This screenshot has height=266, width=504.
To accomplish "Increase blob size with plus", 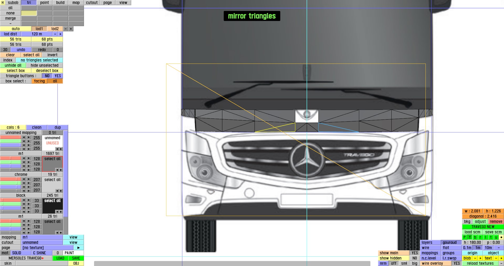I will (x=480, y=258).
